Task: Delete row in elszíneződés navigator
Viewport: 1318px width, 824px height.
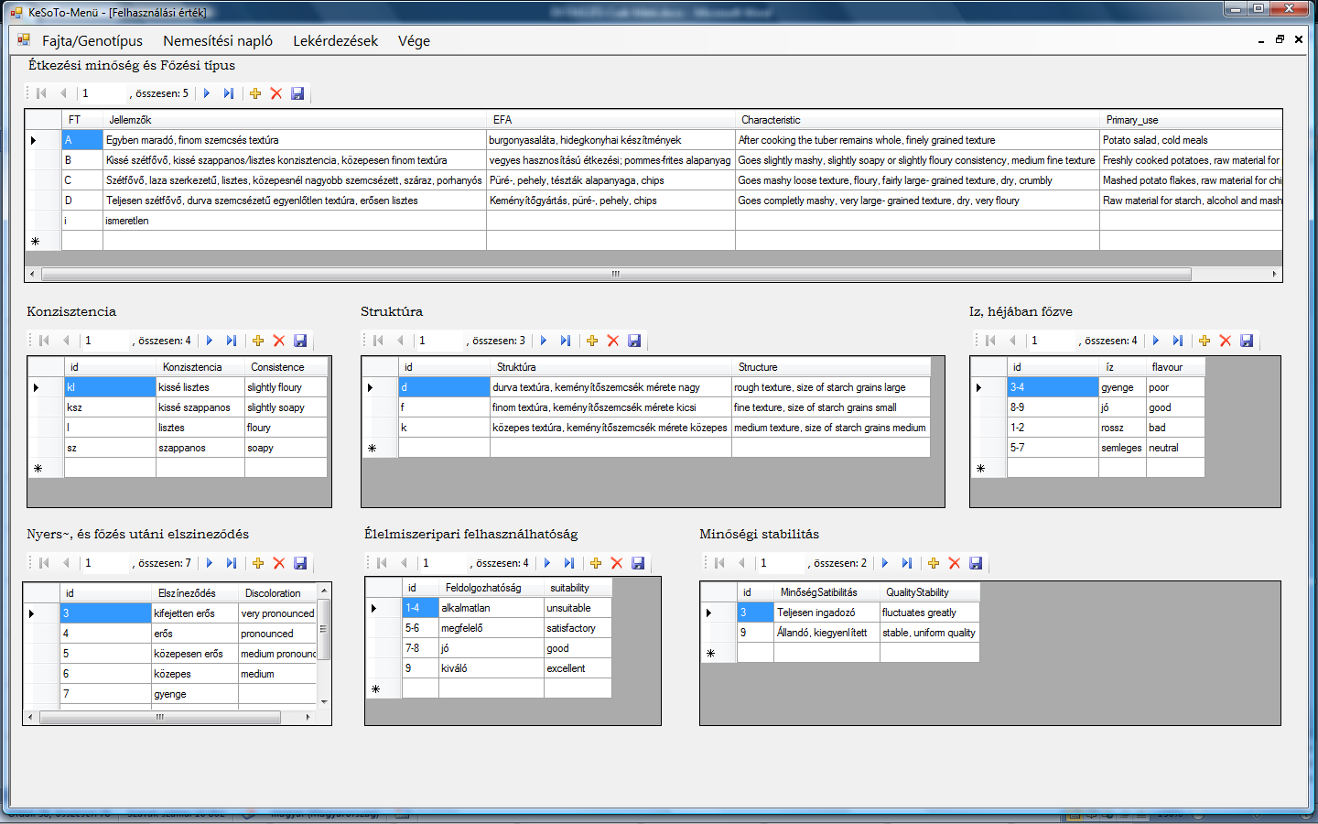Action: (279, 563)
